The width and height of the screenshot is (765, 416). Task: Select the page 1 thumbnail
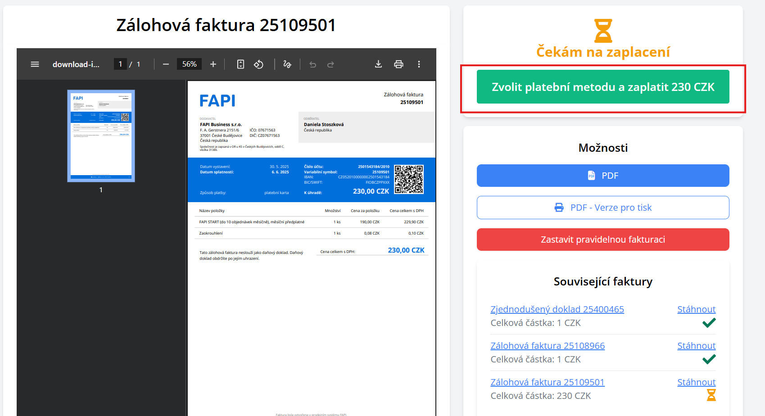point(101,136)
